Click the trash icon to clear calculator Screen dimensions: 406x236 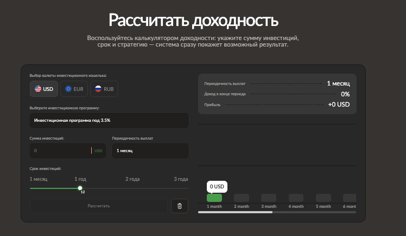click(x=180, y=206)
